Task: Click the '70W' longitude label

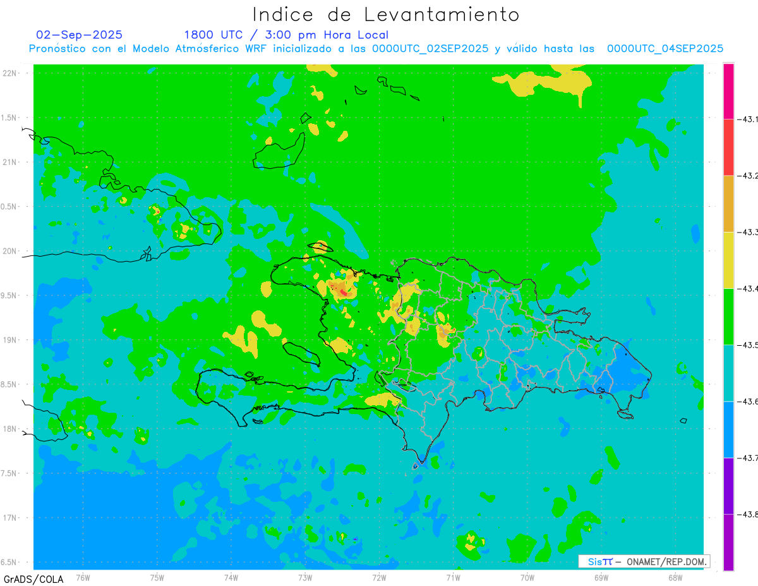Action: [x=527, y=577]
